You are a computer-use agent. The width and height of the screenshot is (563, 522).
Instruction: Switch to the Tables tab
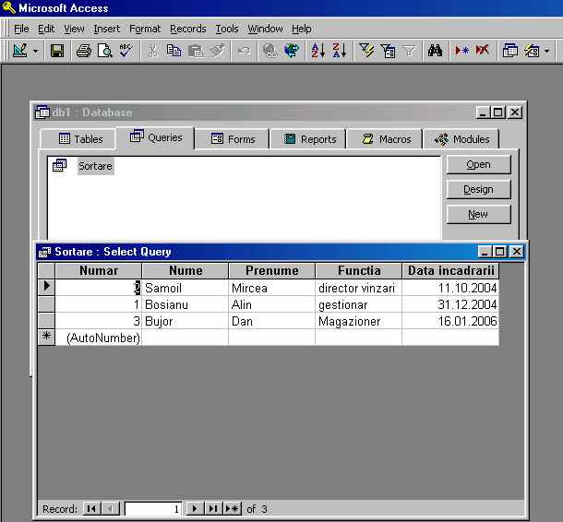click(80, 139)
